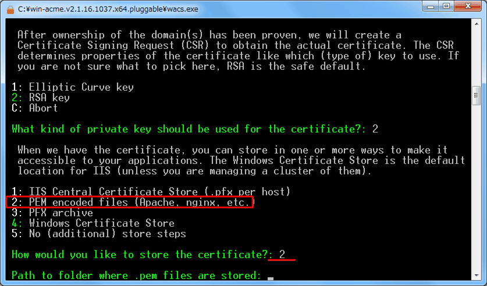The image size is (487, 286).
Task: Click the scrollbar down arrow
Action: click(477, 275)
